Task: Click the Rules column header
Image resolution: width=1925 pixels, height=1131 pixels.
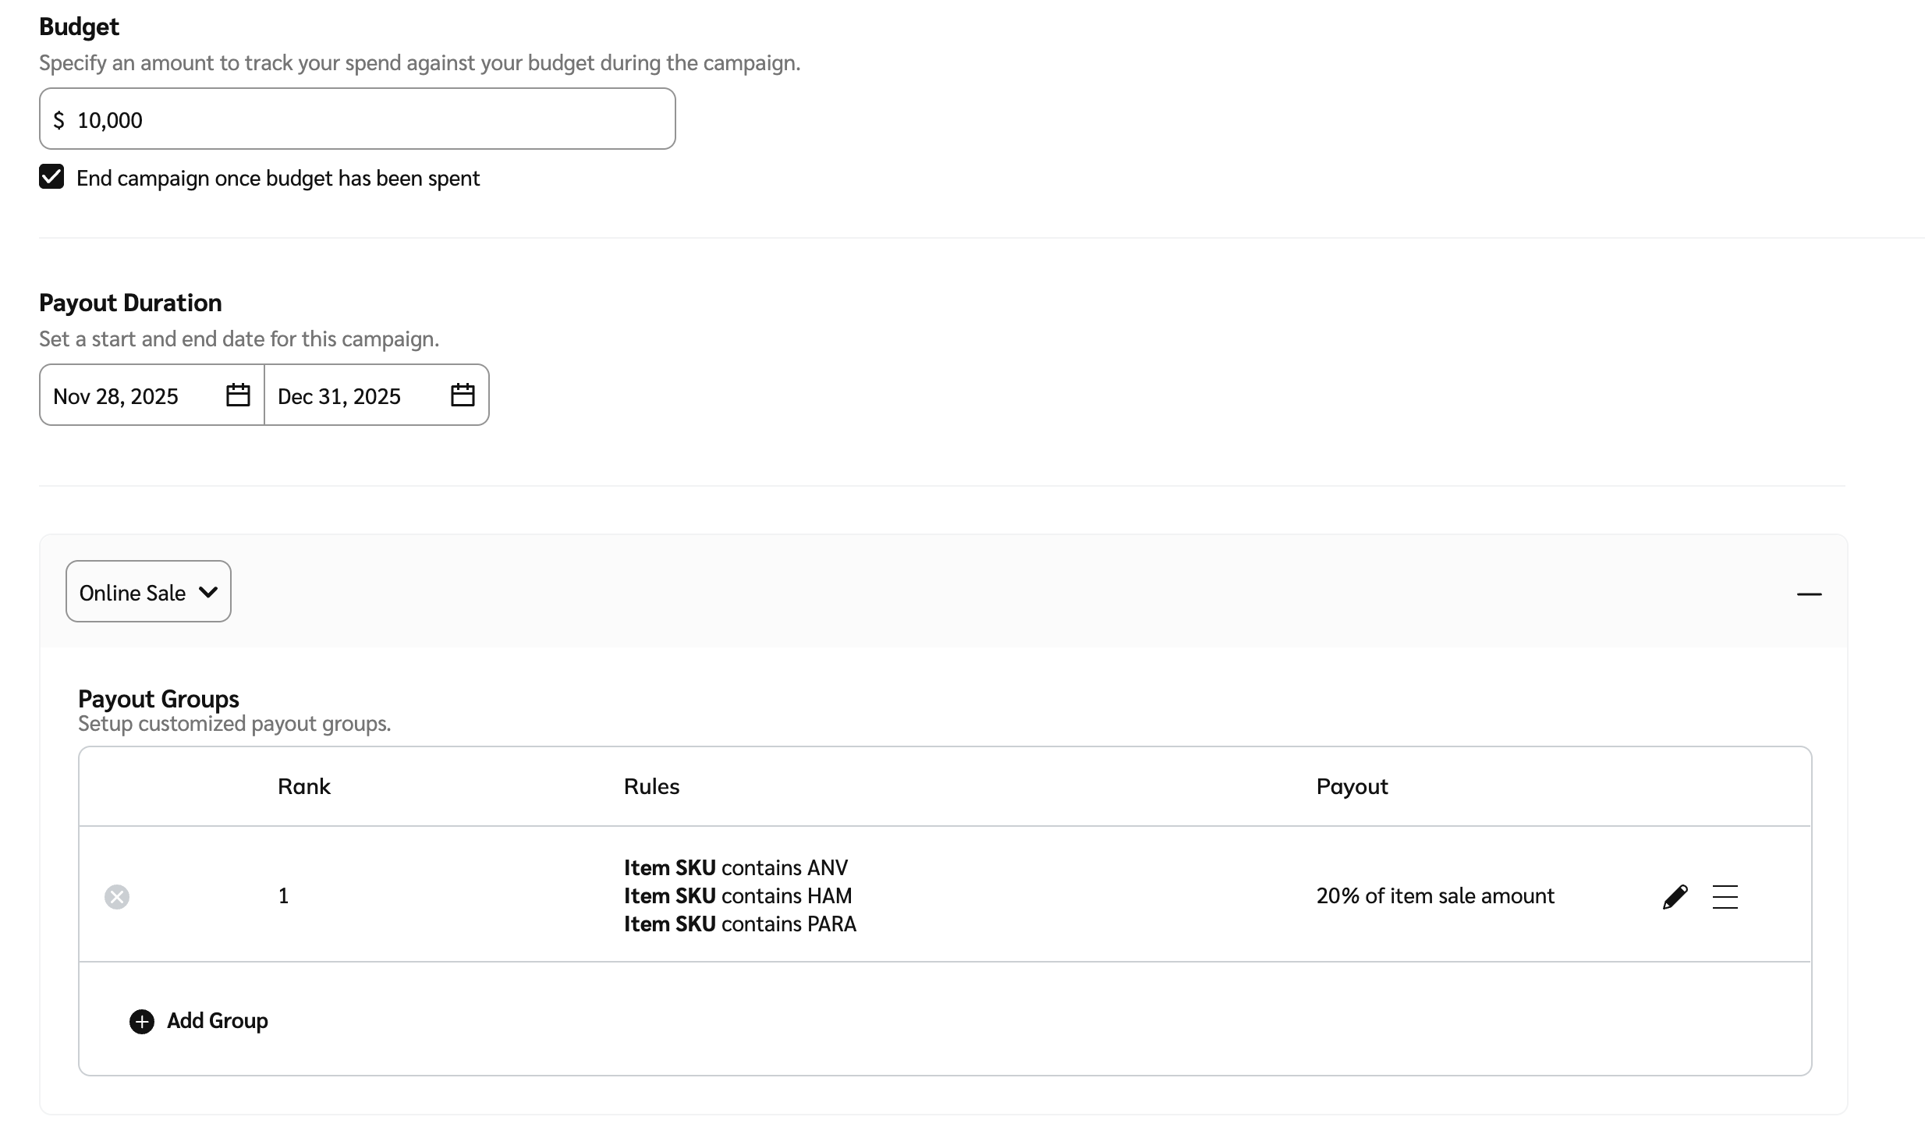Action: [651, 786]
